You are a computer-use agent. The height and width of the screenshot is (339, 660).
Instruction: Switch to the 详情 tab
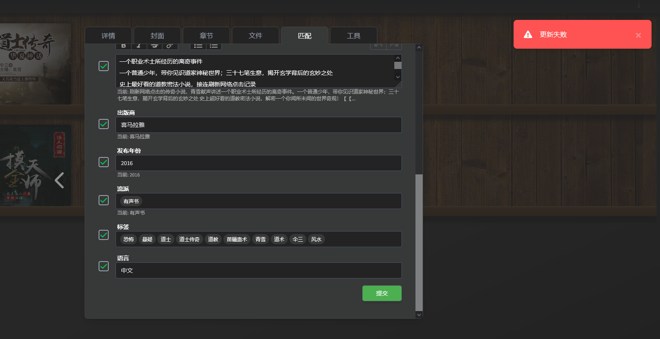click(x=108, y=36)
